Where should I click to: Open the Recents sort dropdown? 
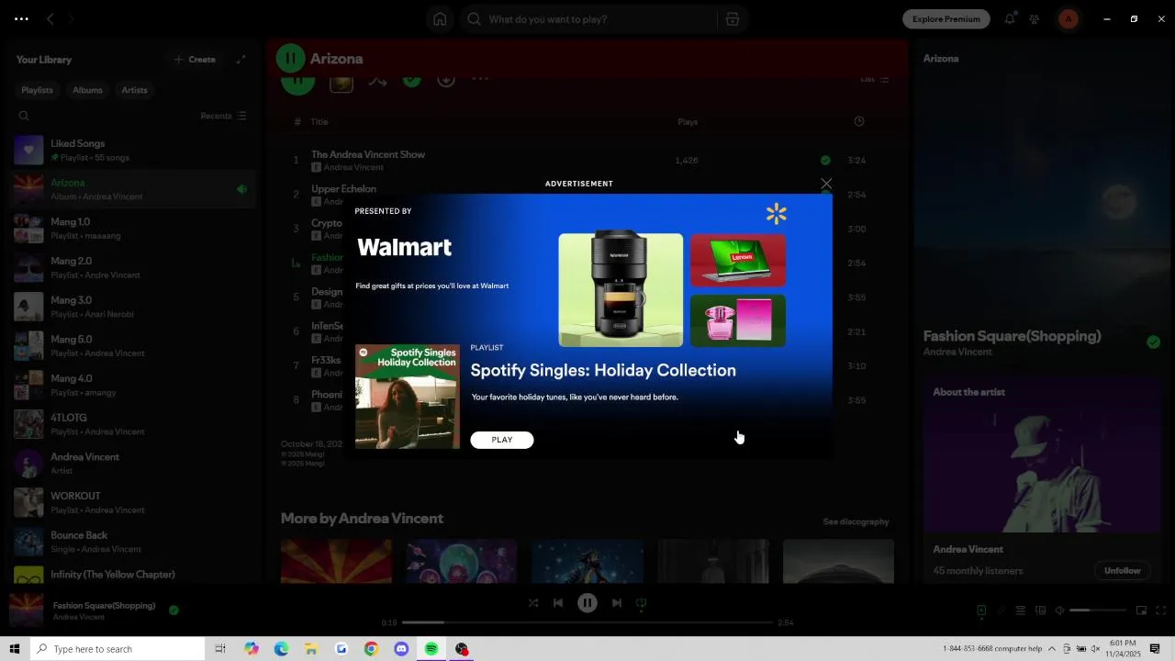223,116
